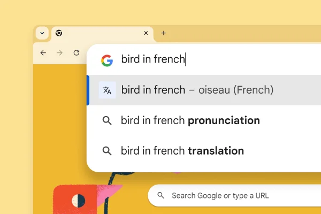
Task: Pick "bird in french translation" suggestion
Action: 182,151
